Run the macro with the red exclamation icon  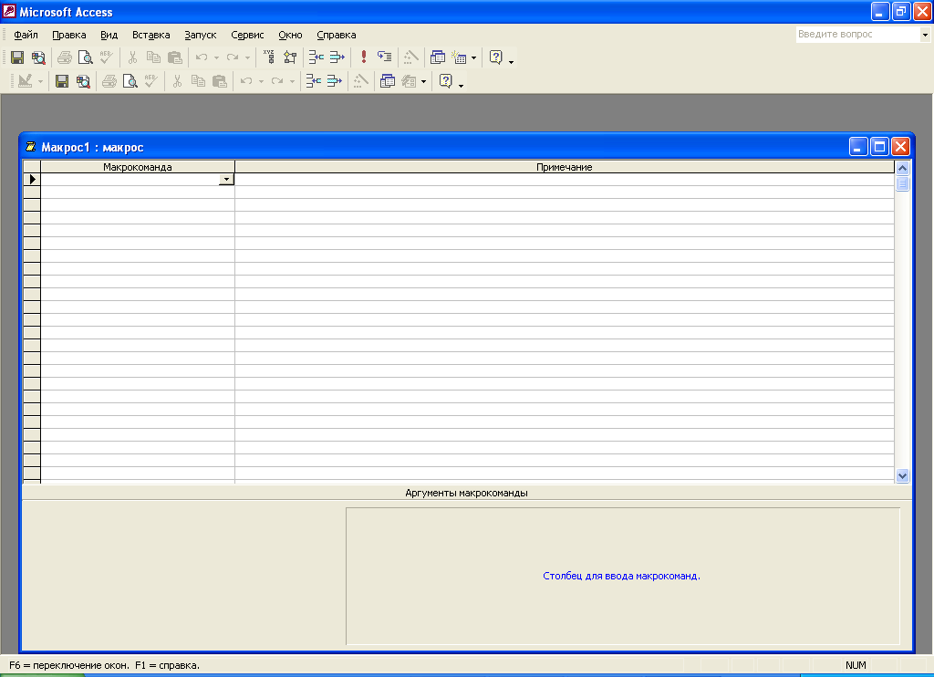[363, 57]
